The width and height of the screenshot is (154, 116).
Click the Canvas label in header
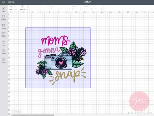(11, 2)
